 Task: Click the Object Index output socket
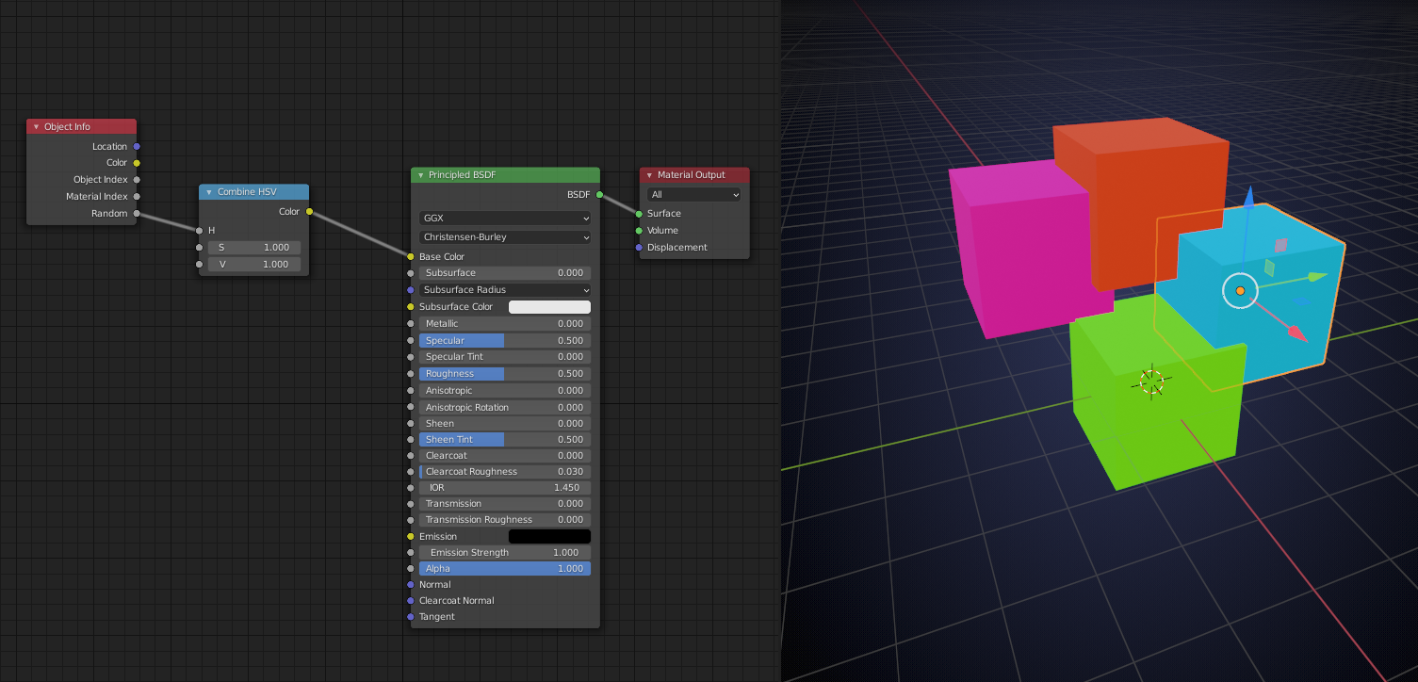[x=137, y=180]
